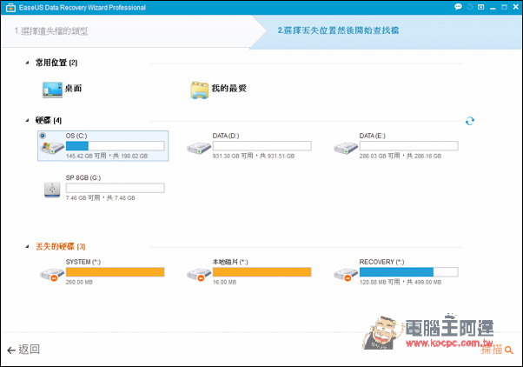Toggle the OS (C:) radio button
The width and height of the screenshot is (523, 367).
[x=43, y=136]
